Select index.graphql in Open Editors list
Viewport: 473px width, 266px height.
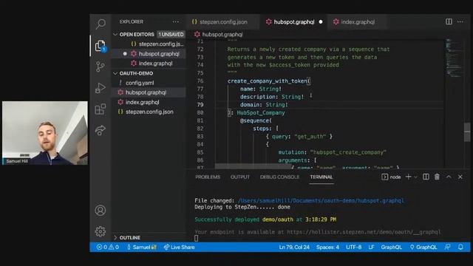click(149, 64)
